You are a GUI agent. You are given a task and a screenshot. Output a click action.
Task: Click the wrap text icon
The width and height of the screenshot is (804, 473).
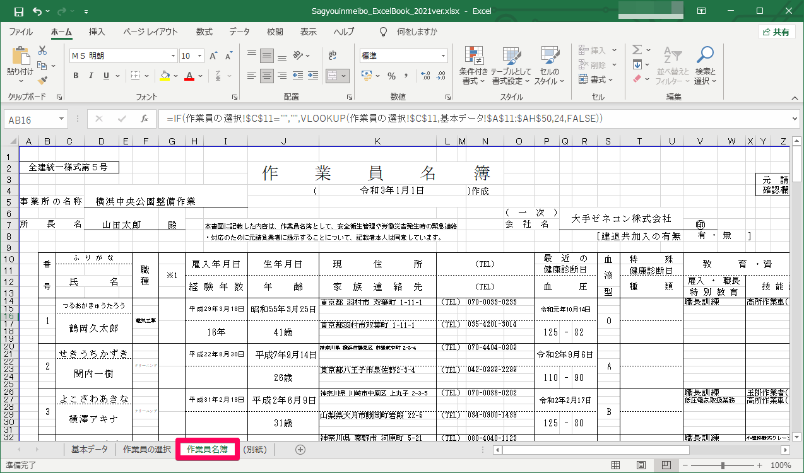point(333,55)
